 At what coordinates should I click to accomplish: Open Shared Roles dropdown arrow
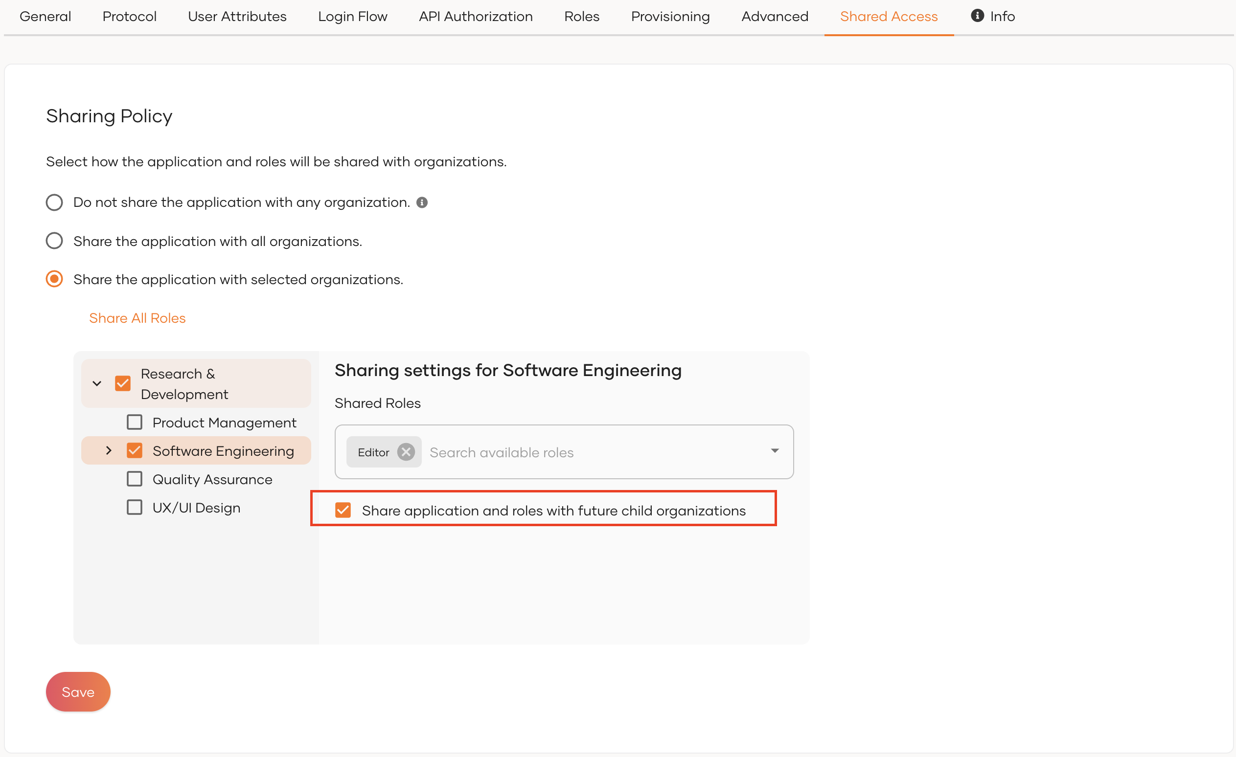click(x=775, y=451)
